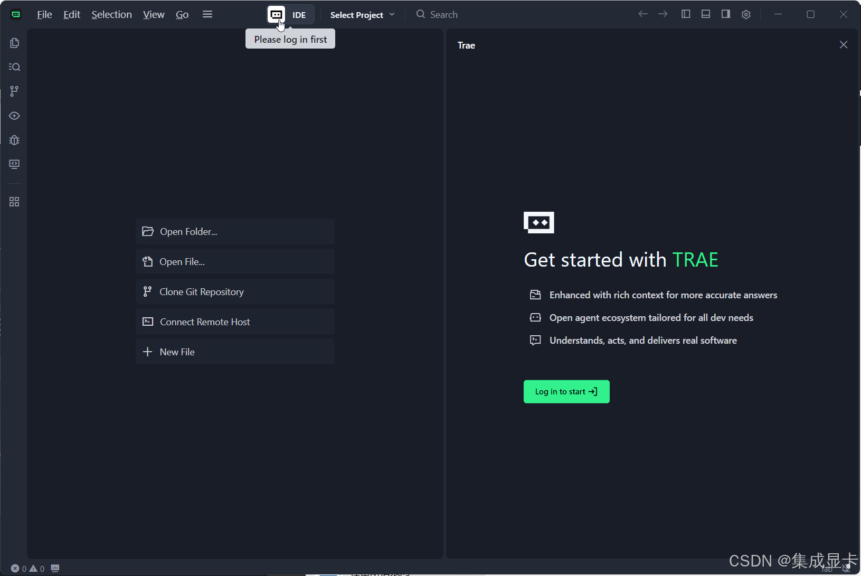Image resolution: width=861 pixels, height=576 pixels.
Task: Open the Selection menu
Action: (111, 15)
